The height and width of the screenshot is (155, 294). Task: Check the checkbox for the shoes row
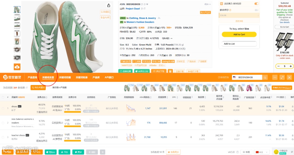3,108
